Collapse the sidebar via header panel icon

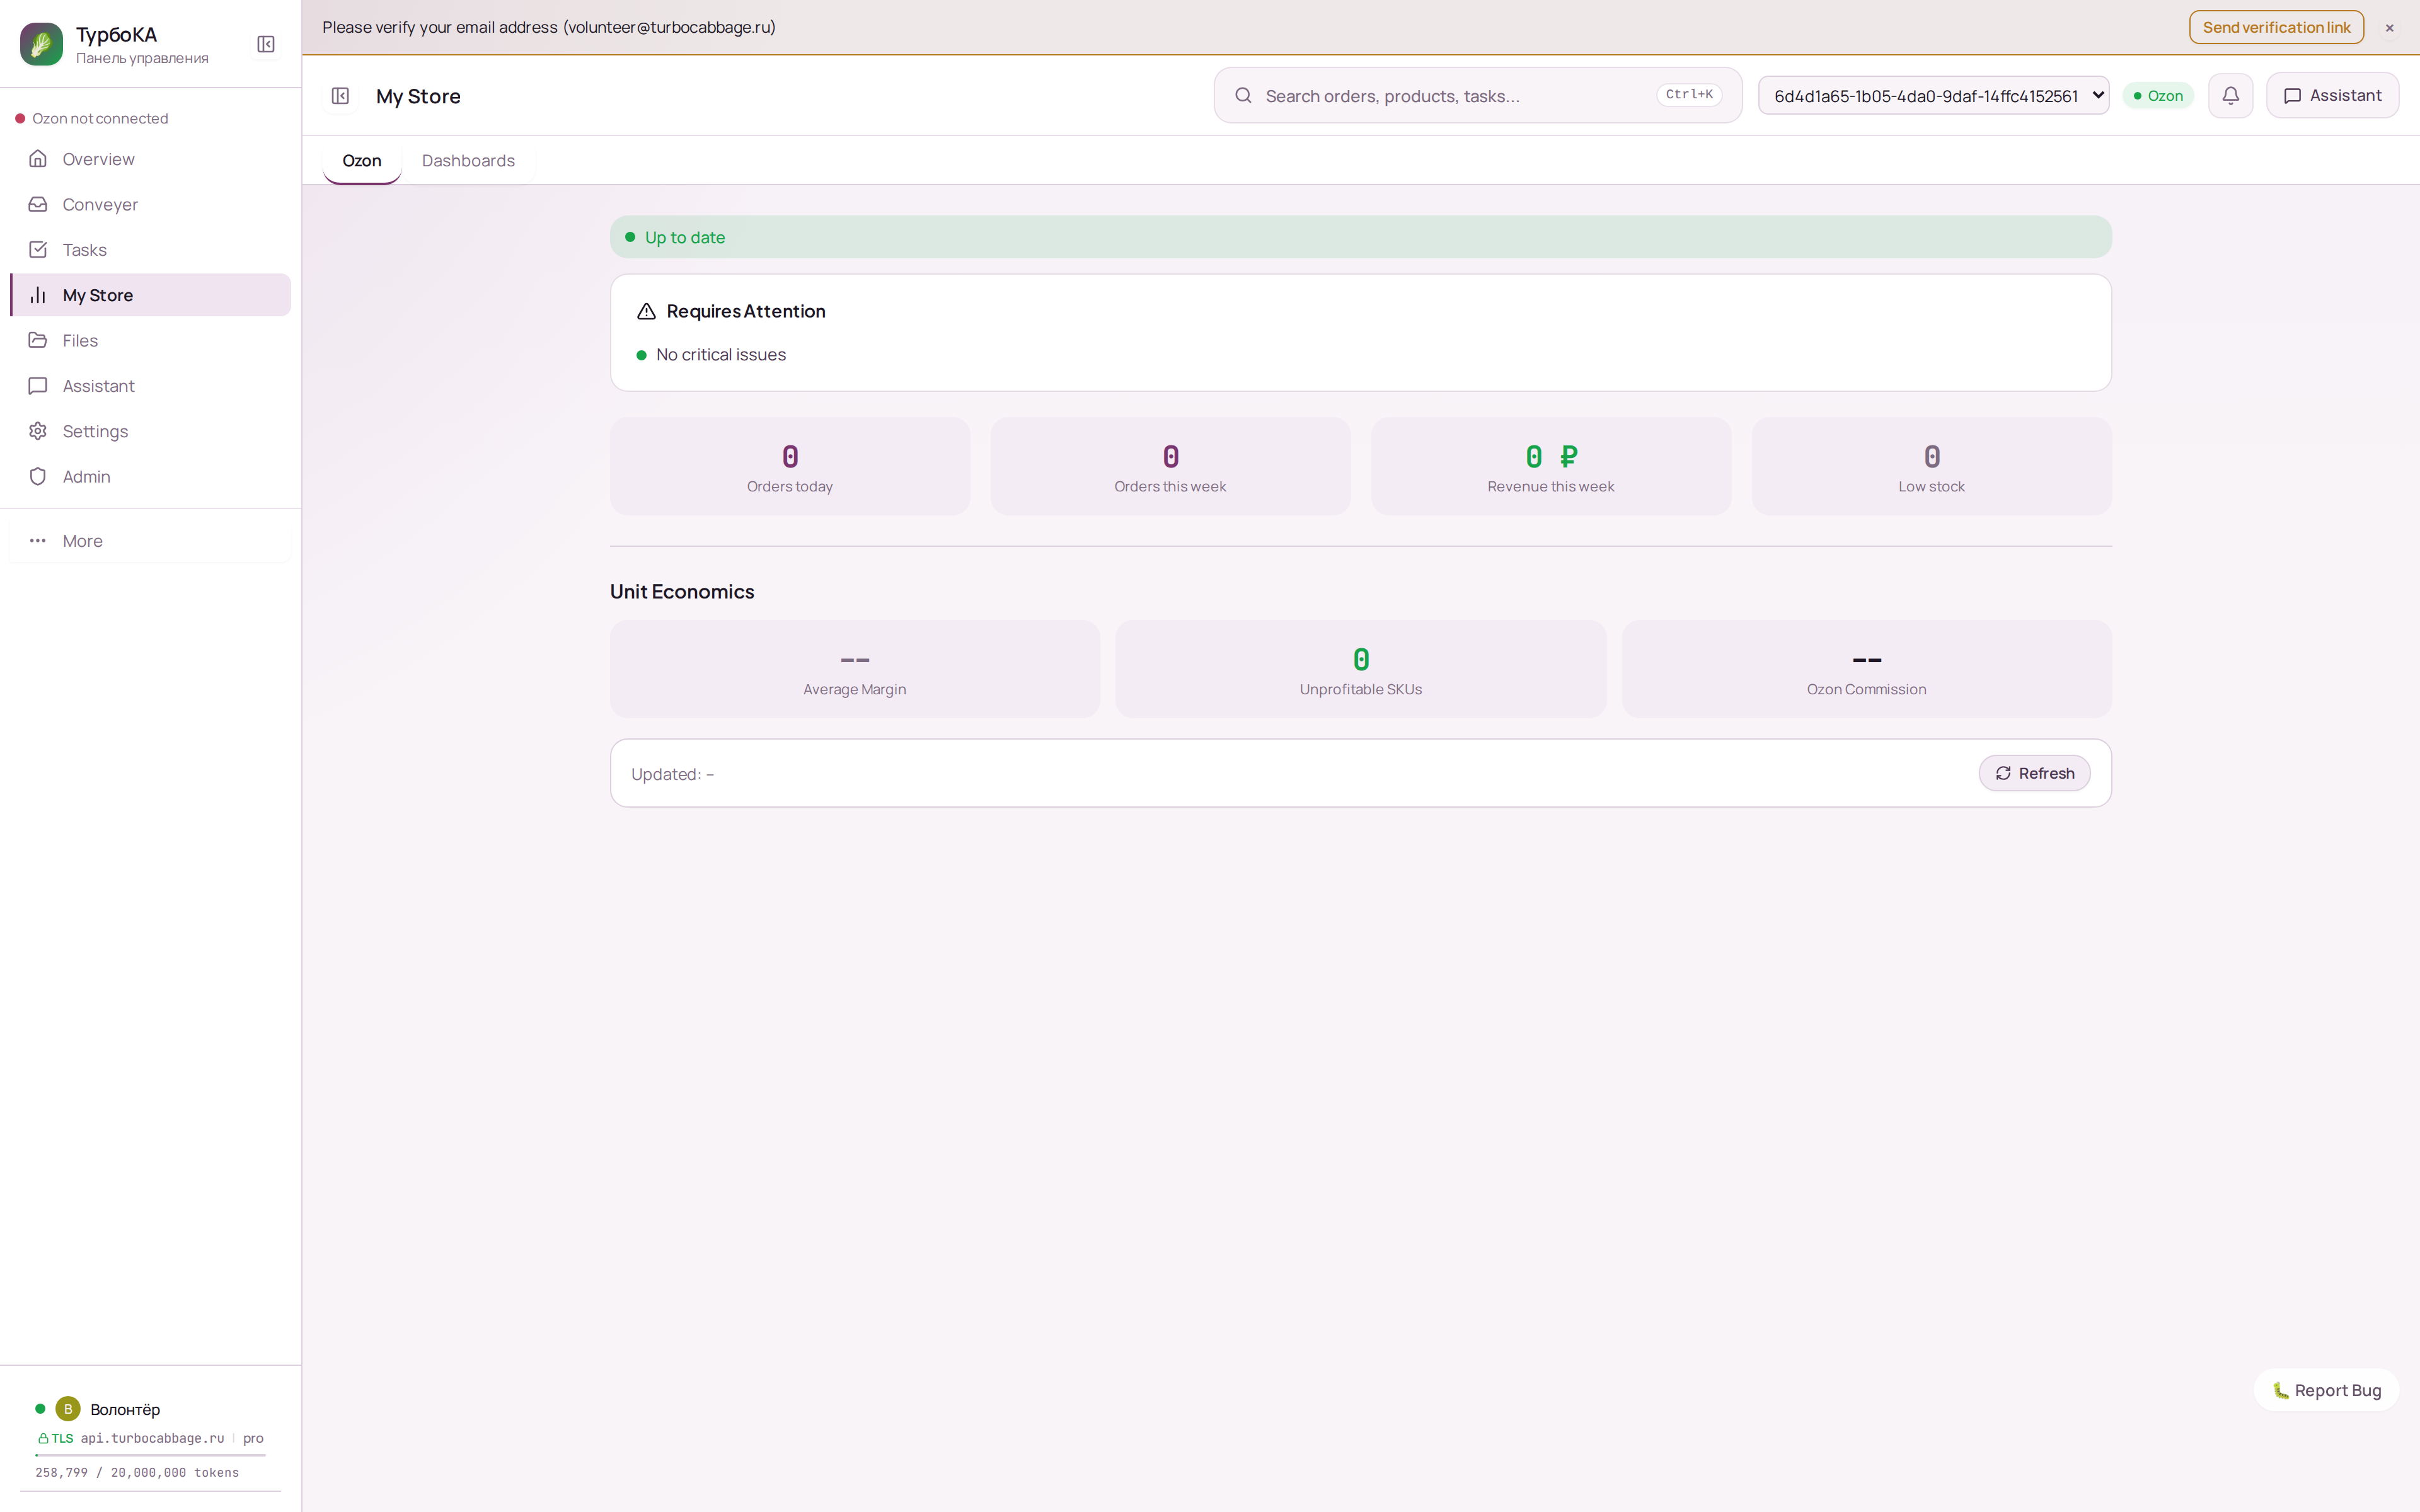pyautogui.click(x=266, y=44)
